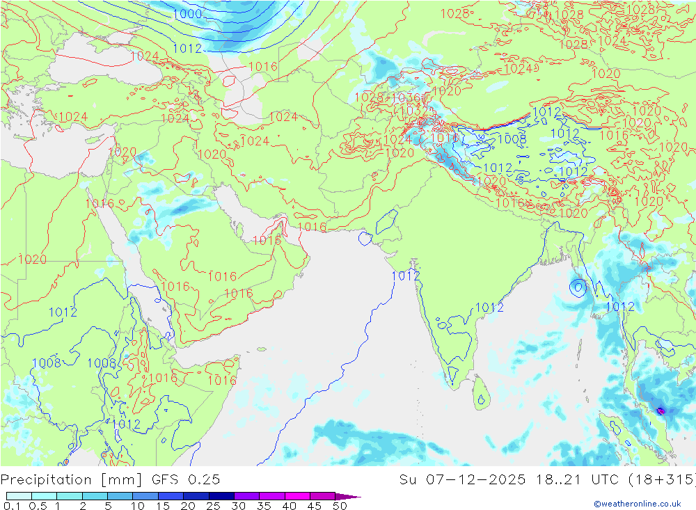Click Sri Lanka island on the map
This screenshot has height=510, width=696.
click(x=481, y=393)
